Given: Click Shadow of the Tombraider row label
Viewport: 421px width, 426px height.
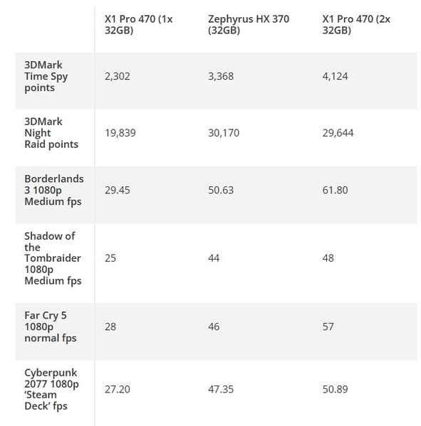Looking at the screenshot, I should (x=53, y=258).
